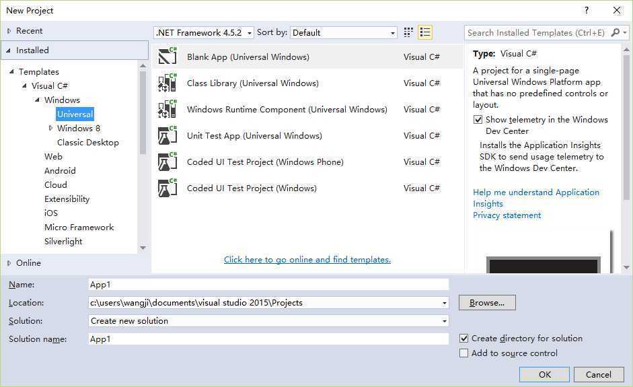This screenshot has width=633, height=387.
Task: Select the Windows Runtime Component template icon
Action: pyautogui.click(x=167, y=108)
